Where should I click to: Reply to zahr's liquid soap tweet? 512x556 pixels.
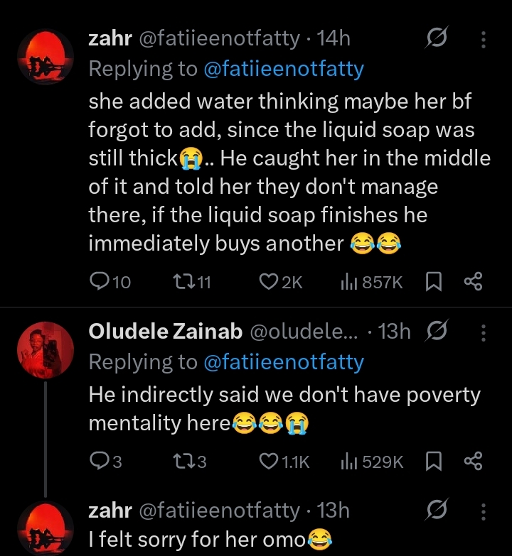[x=100, y=282]
